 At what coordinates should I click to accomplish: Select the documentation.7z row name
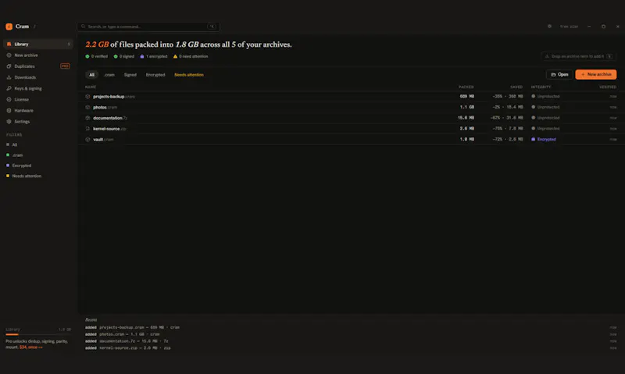click(110, 118)
